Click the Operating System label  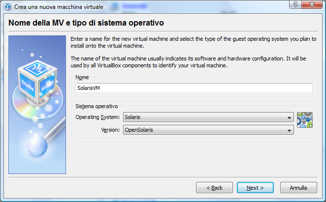click(98, 117)
